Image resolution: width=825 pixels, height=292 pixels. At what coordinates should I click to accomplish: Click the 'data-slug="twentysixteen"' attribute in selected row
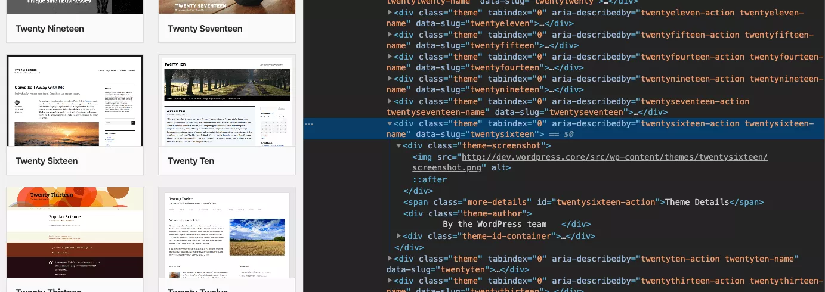click(x=480, y=135)
